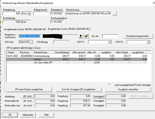Click the download arrow icon beside Sachkonto

(x=81, y=36)
